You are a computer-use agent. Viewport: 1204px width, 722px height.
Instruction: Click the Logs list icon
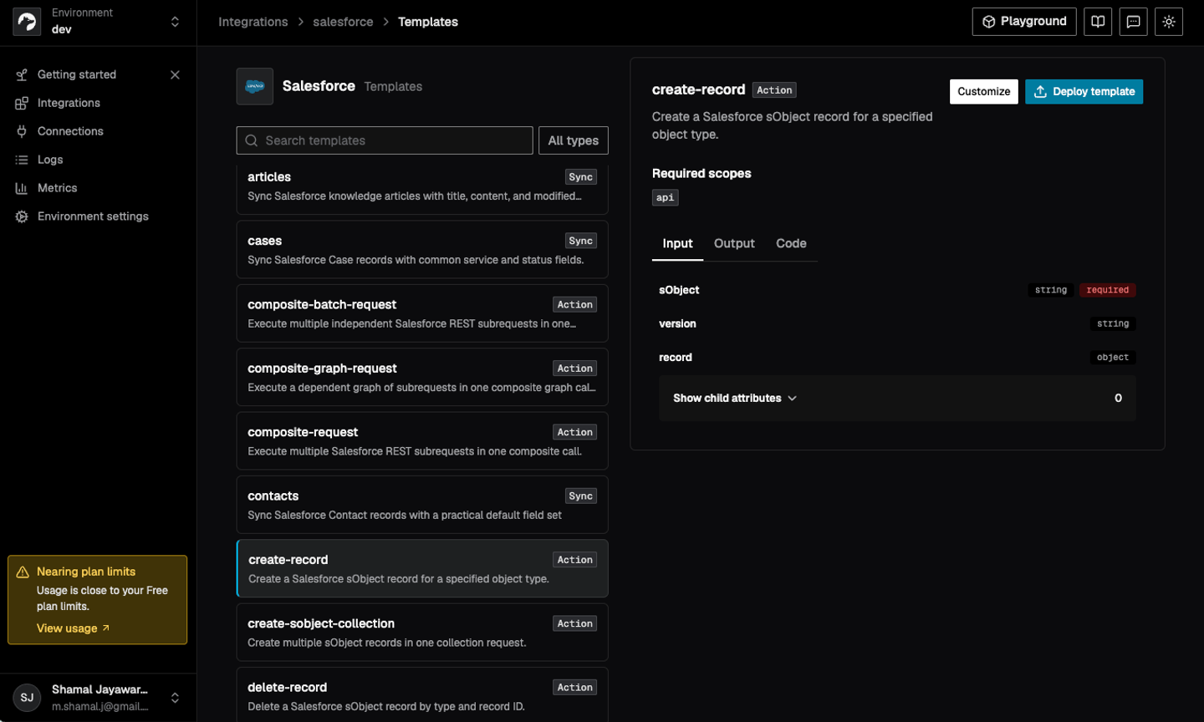22,160
